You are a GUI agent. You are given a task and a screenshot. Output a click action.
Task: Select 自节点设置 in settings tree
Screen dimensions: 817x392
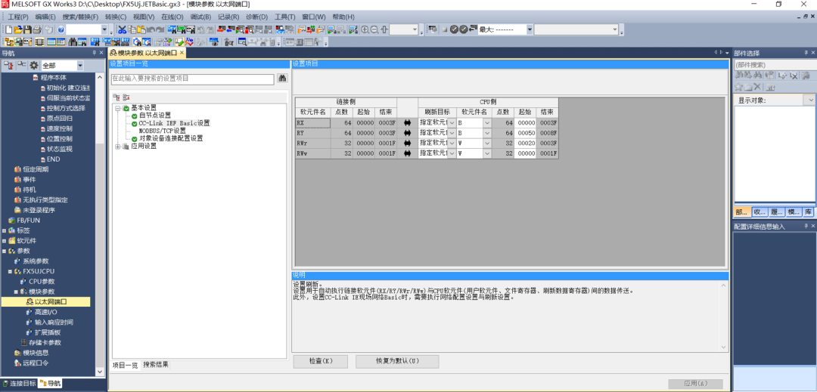point(155,116)
